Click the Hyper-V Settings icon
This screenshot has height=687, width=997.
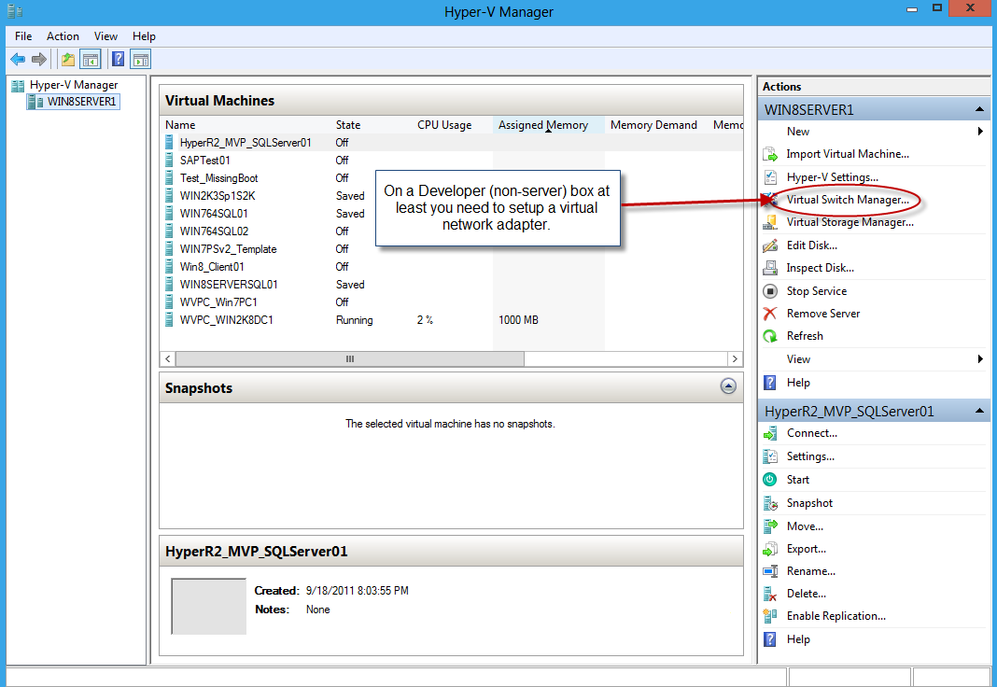[770, 177]
